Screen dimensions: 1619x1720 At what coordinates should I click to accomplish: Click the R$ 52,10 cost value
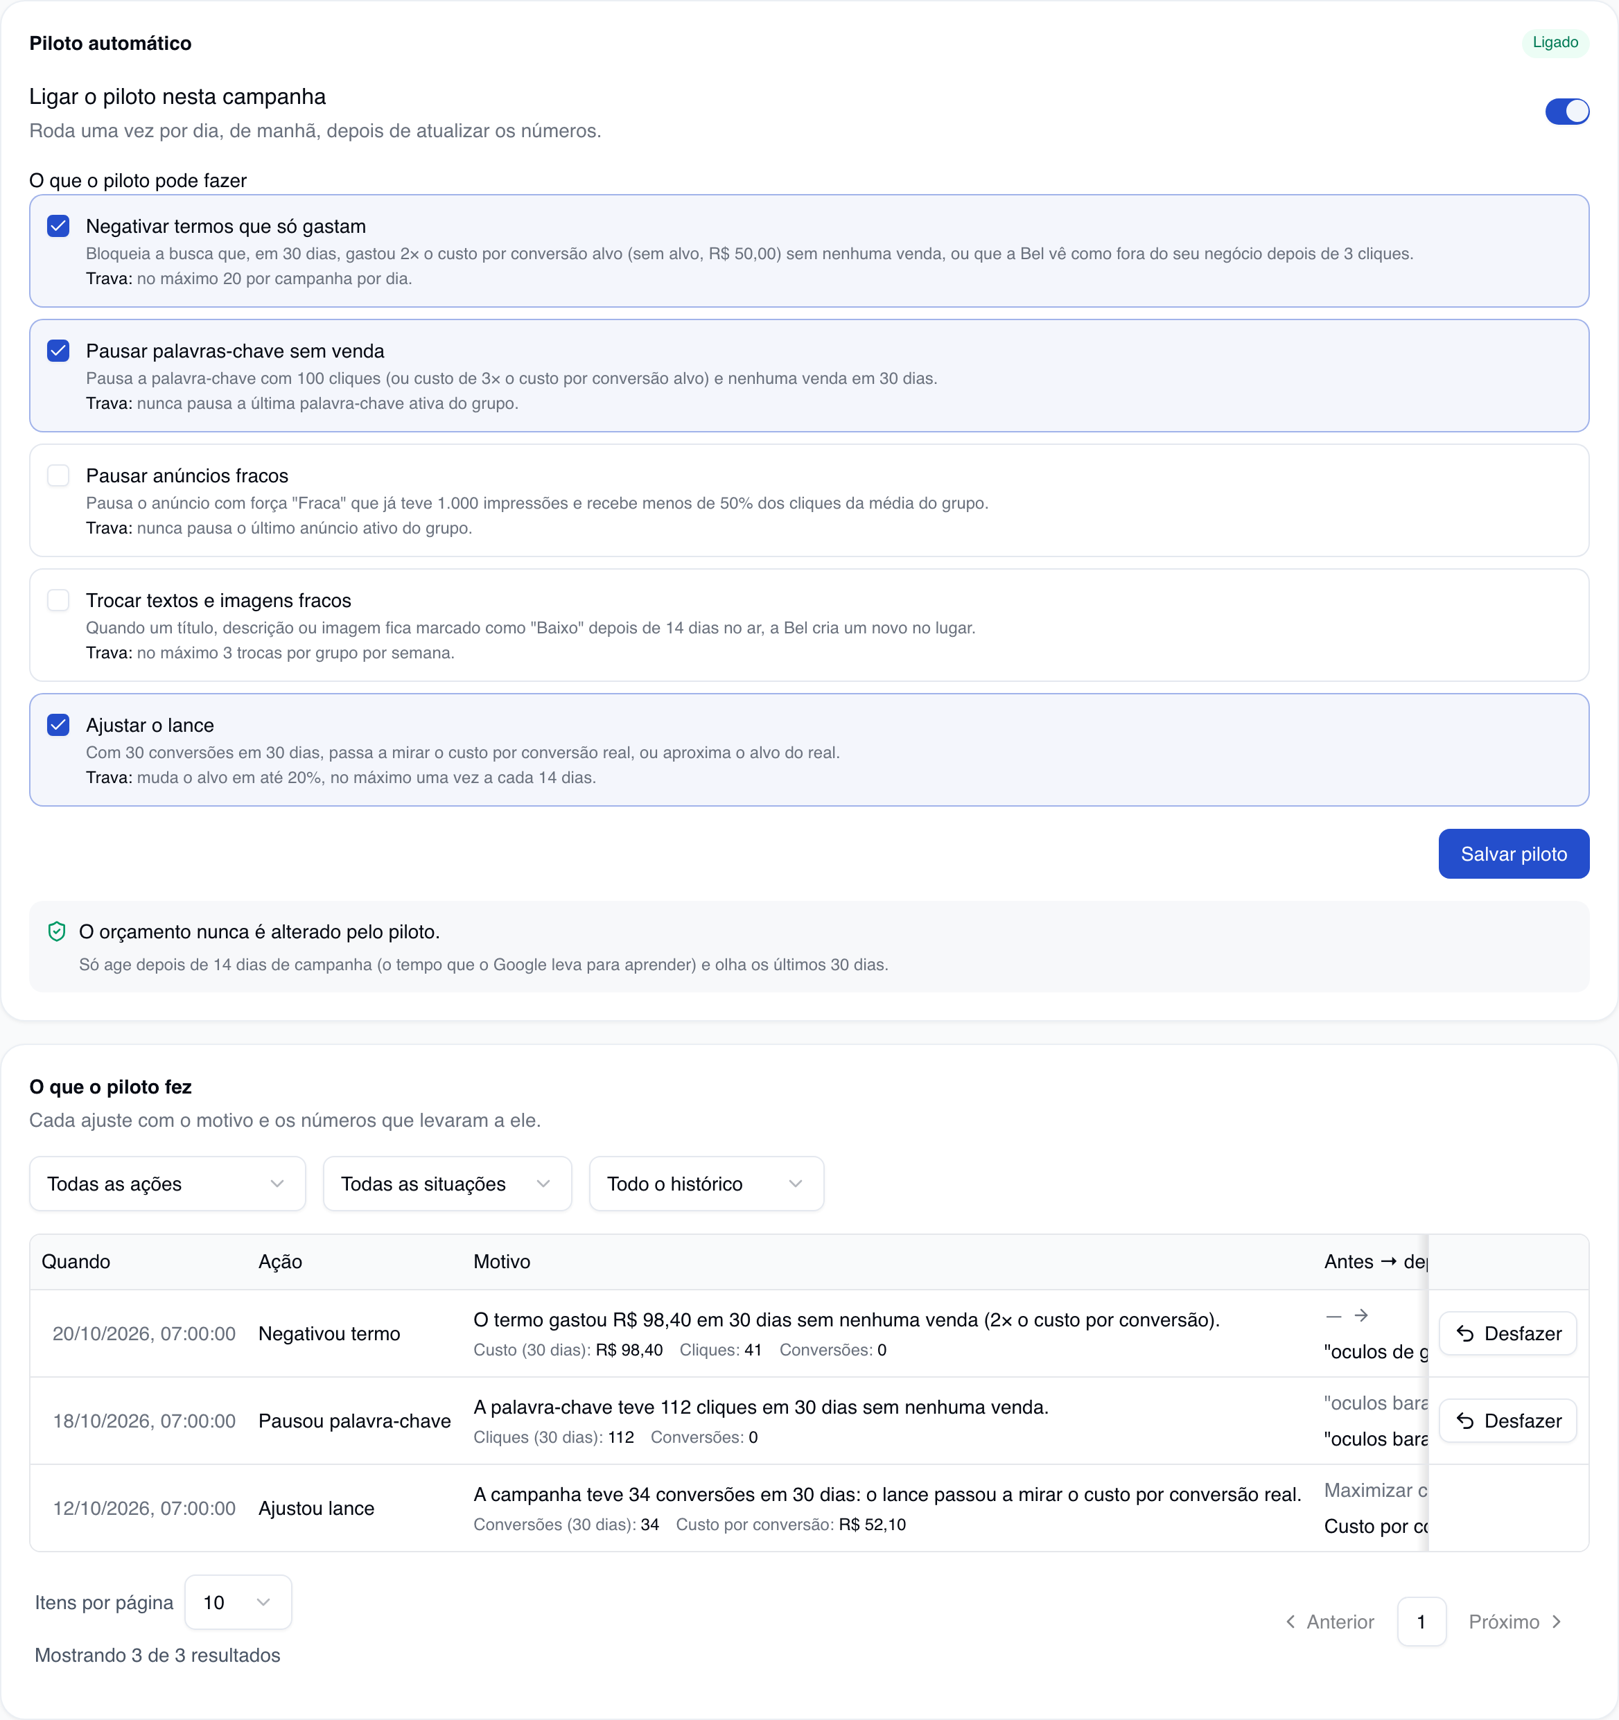tap(873, 1524)
